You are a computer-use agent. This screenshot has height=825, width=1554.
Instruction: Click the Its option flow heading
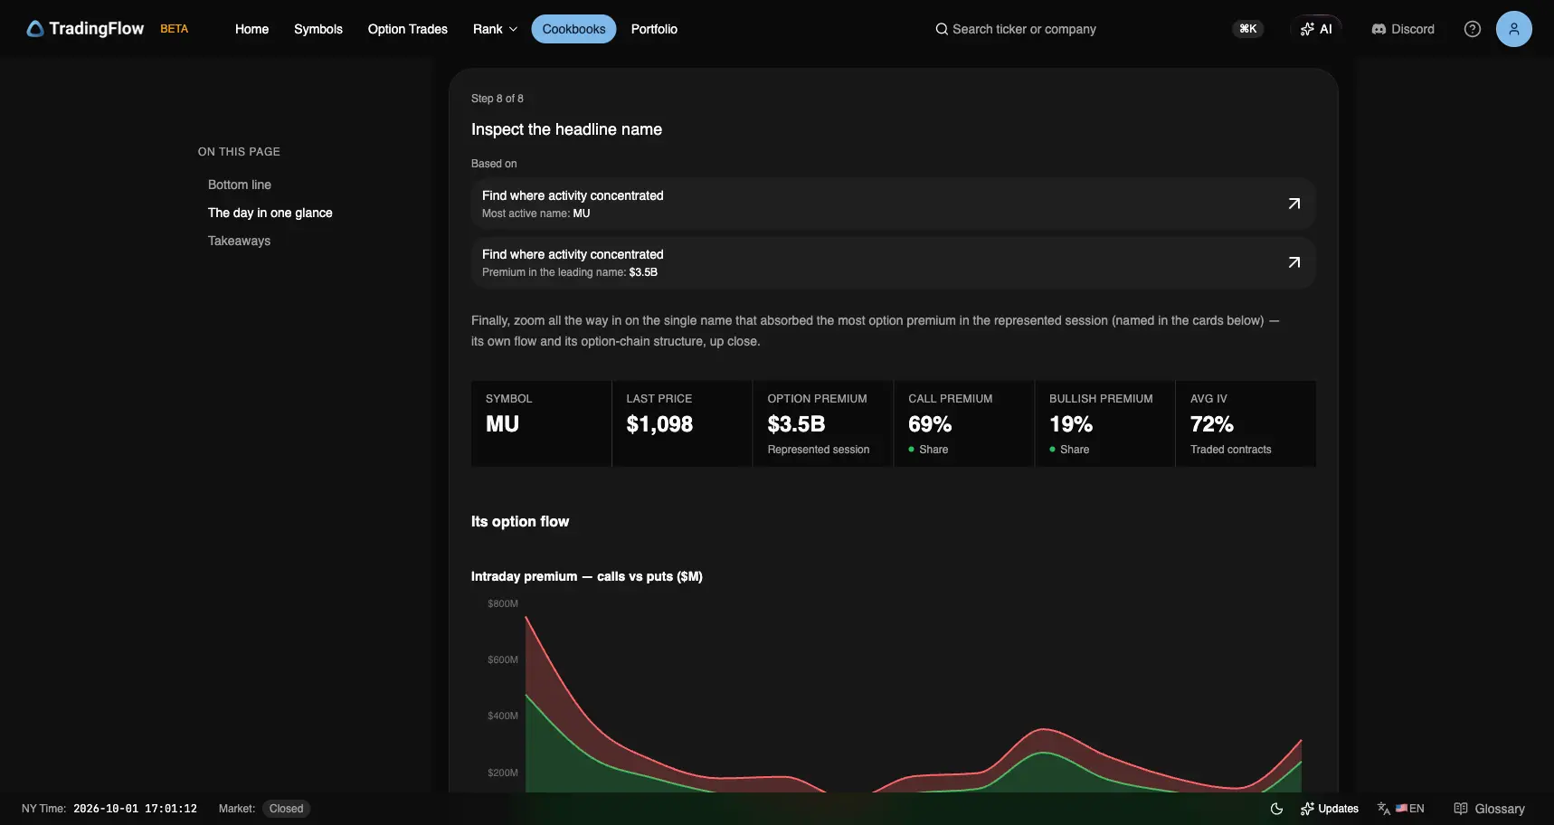[x=520, y=522]
